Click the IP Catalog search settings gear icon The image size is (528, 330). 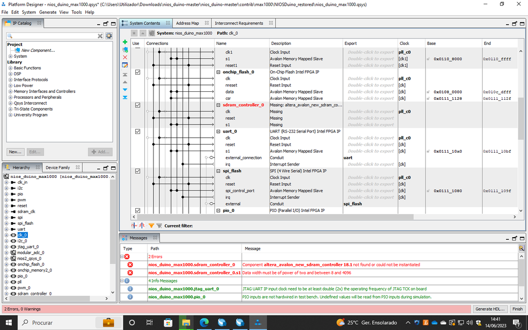[109, 36]
